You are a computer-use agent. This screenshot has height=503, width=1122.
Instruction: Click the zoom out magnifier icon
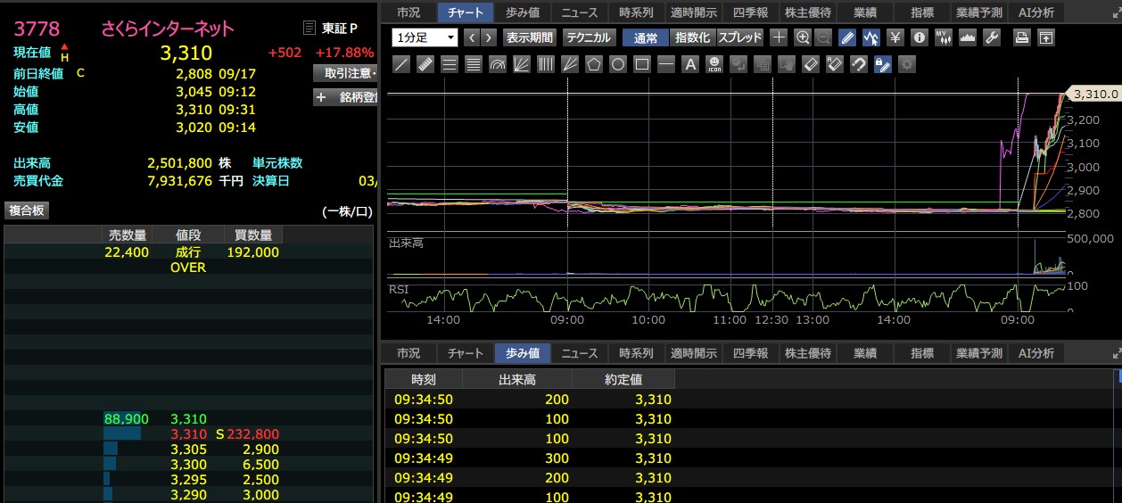point(822,37)
